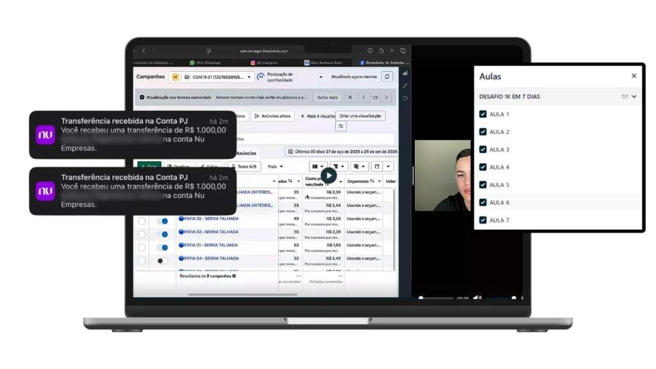This screenshot has height=369, width=656.
Task: Open the bar chart icon in right sidebar
Action: click(x=405, y=73)
